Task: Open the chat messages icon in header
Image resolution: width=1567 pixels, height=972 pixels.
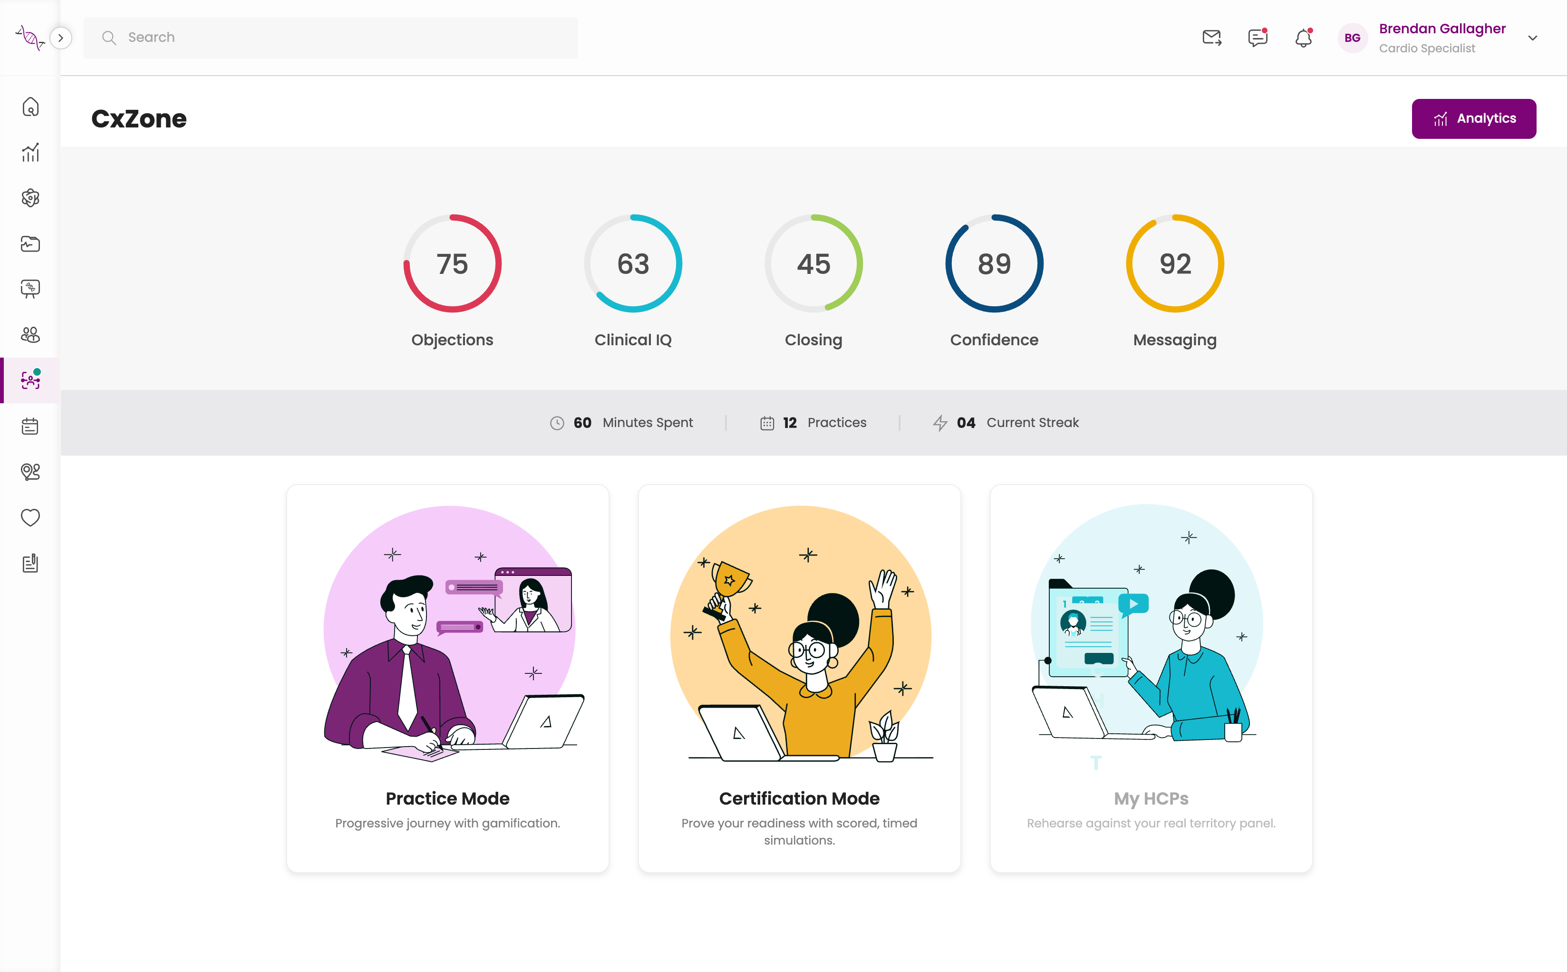Action: coord(1257,38)
